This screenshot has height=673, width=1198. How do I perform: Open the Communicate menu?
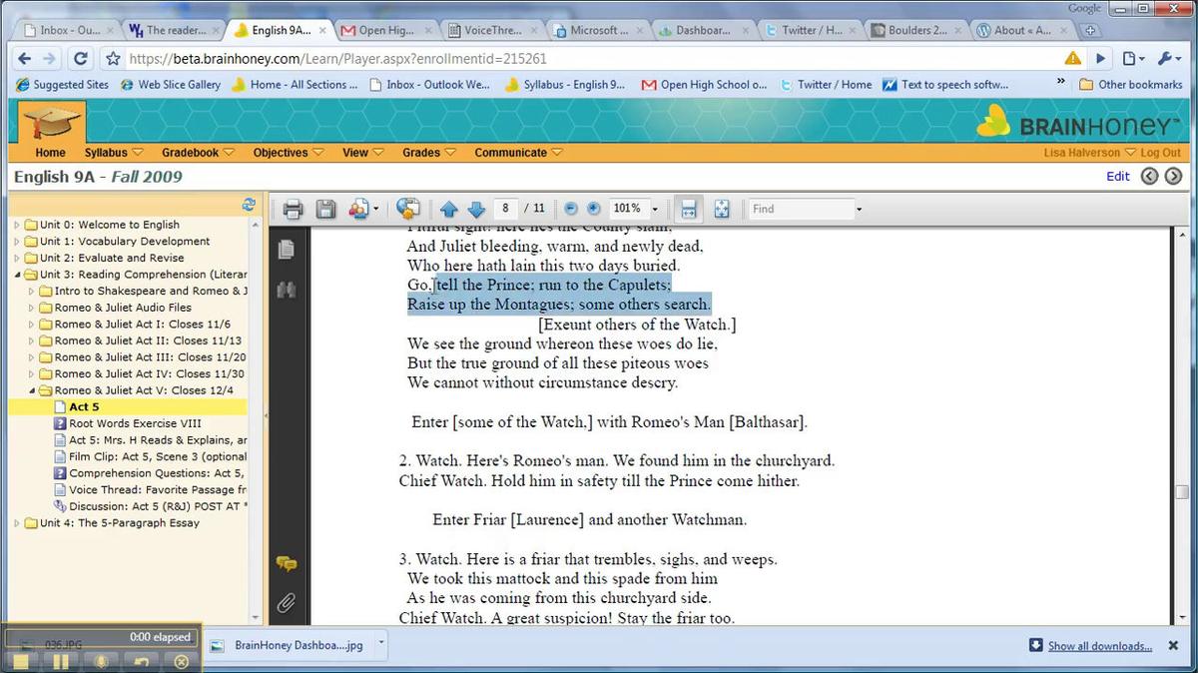[x=517, y=153]
